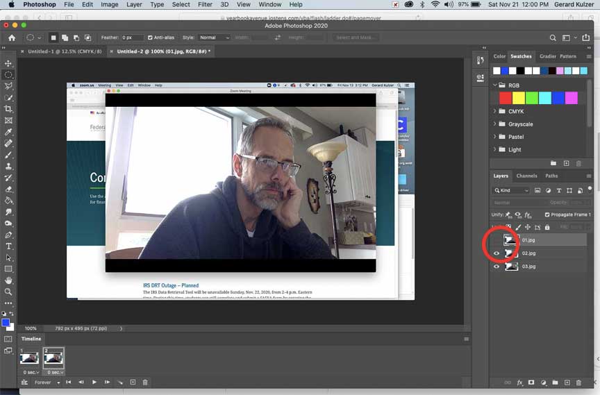The height and width of the screenshot is (395, 600).
Task: Open the Layer menu
Action: [134, 5]
